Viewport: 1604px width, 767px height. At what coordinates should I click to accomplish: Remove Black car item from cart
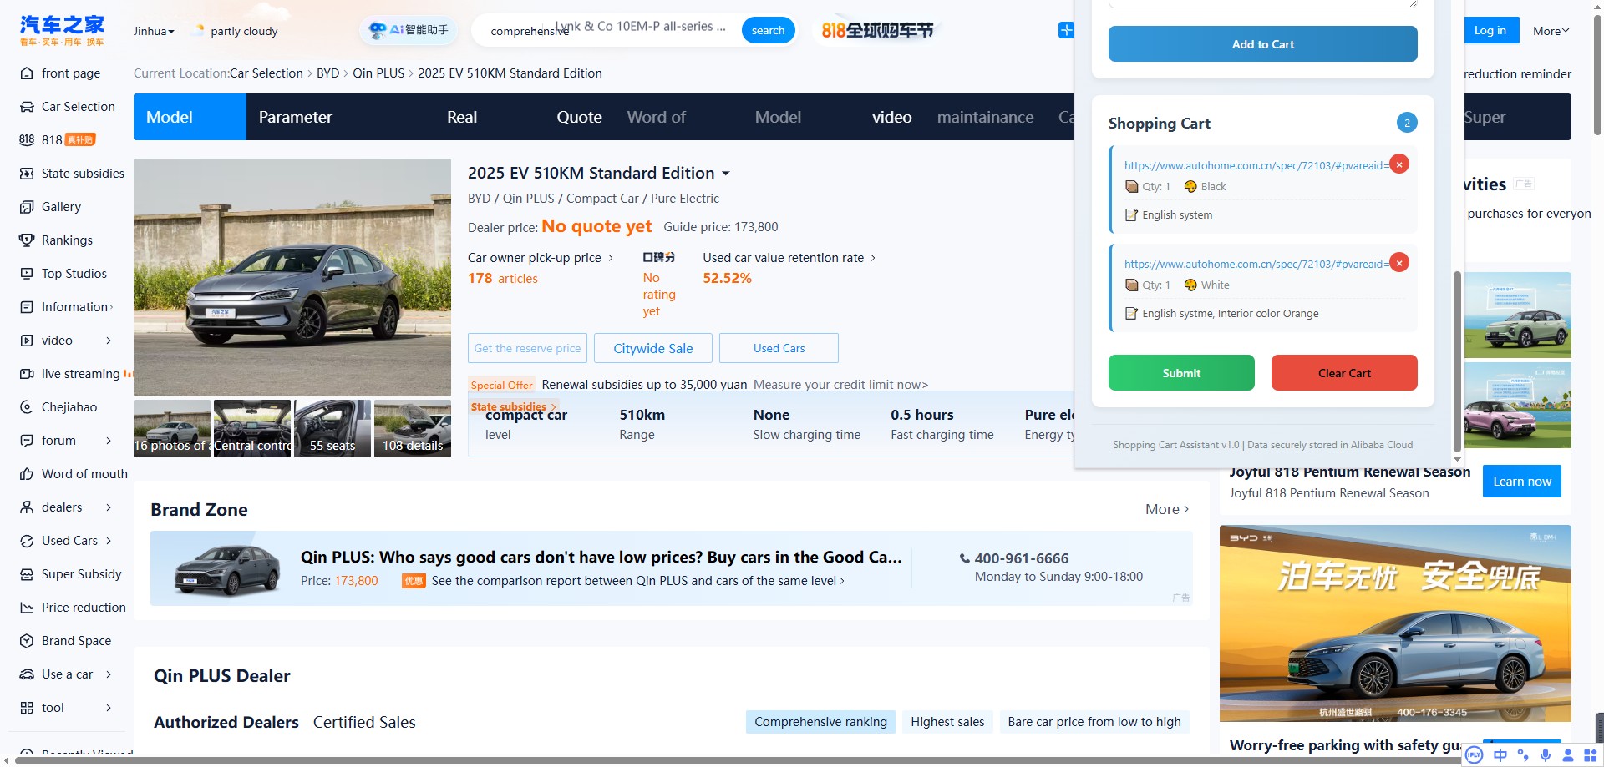(1399, 164)
